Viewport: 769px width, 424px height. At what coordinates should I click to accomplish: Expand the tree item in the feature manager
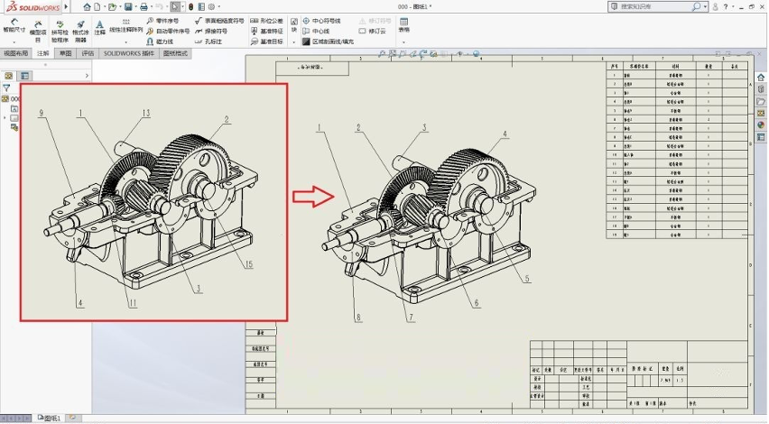[5, 117]
